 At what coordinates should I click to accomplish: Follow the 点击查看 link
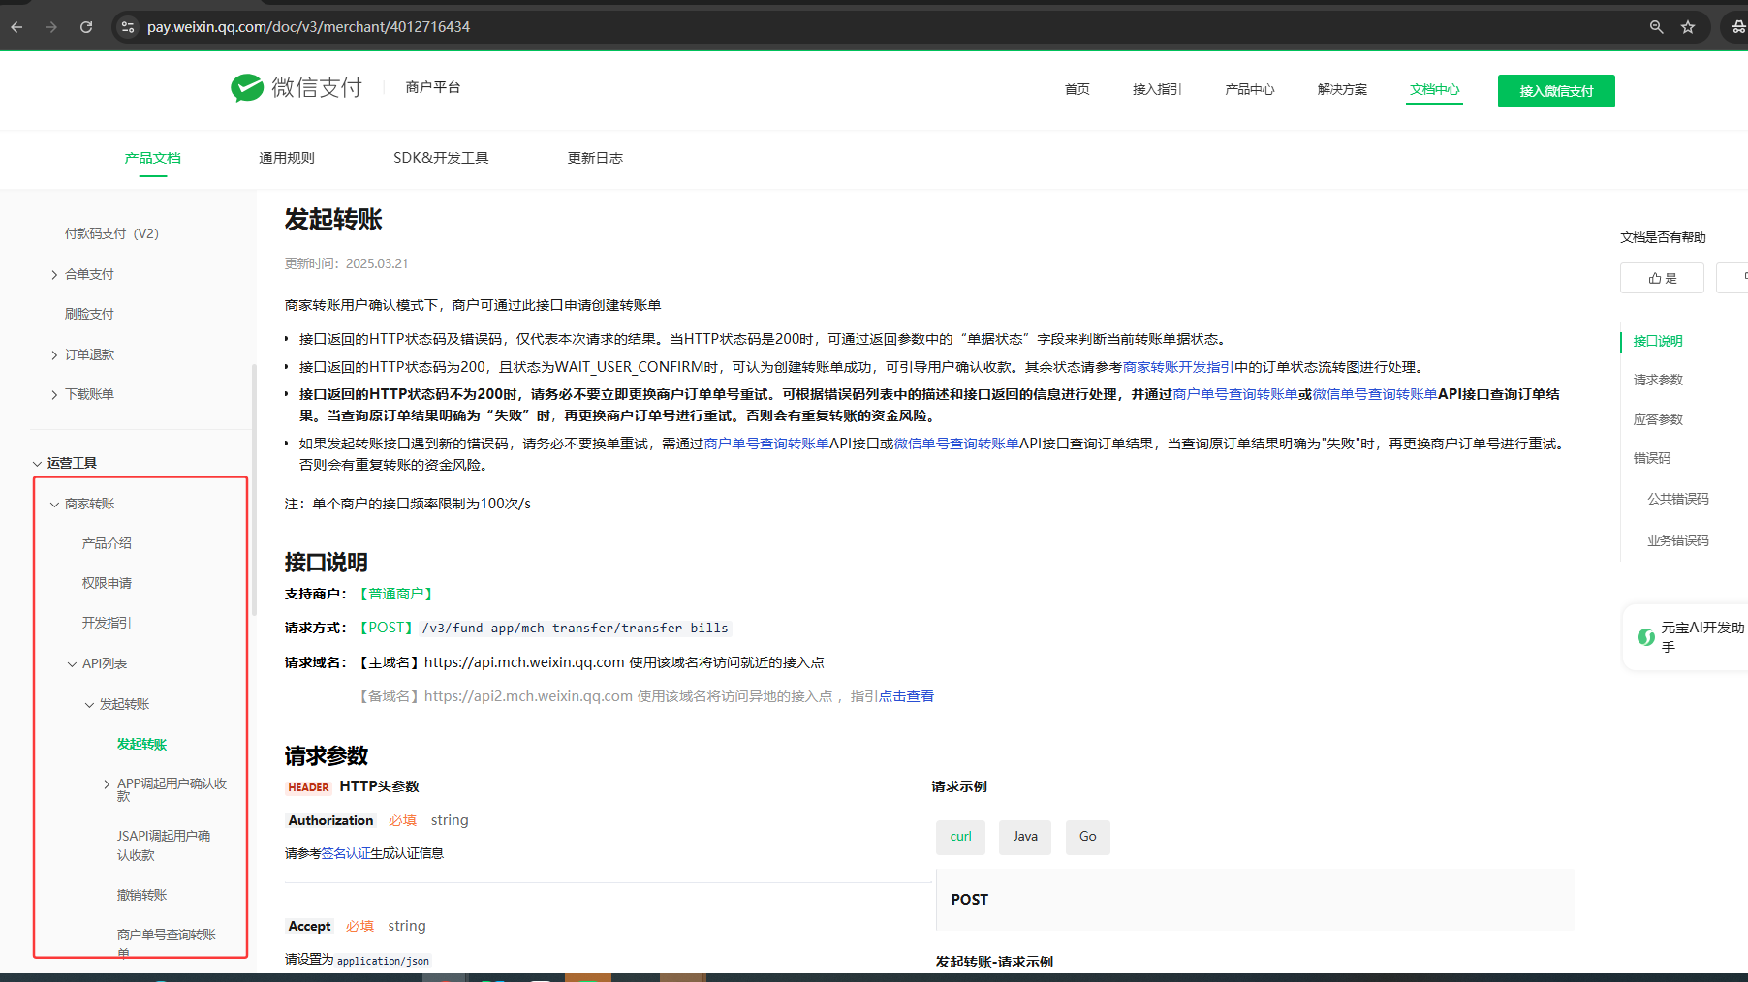(906, 696)
